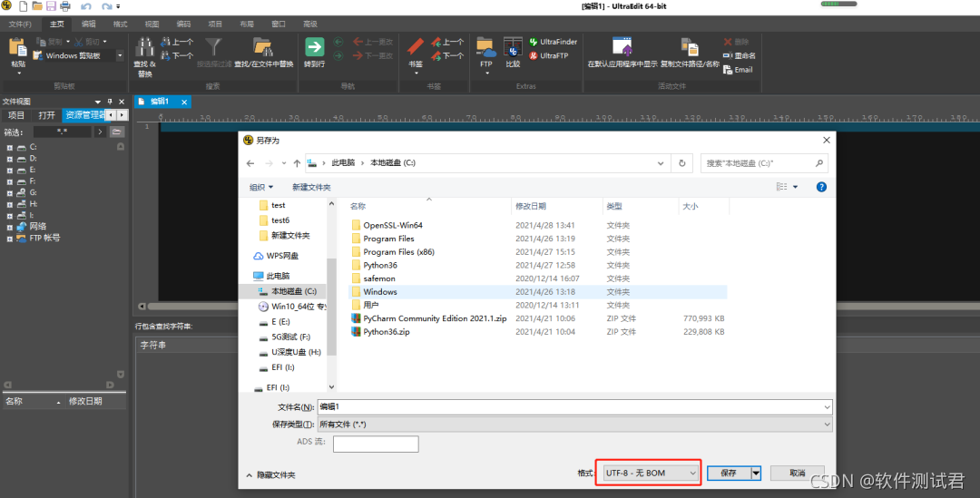
Task: Click 在默认应用程序中显示 icon
Action: tap(622, 47)
